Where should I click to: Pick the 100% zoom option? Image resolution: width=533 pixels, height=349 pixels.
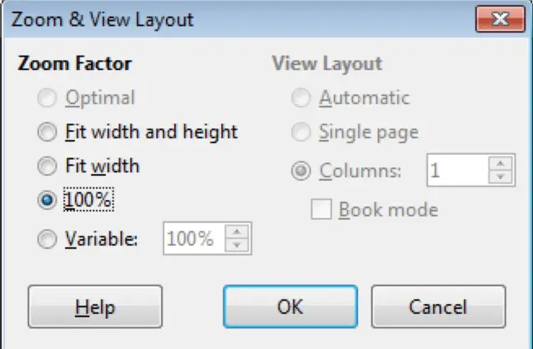[48, 200]
